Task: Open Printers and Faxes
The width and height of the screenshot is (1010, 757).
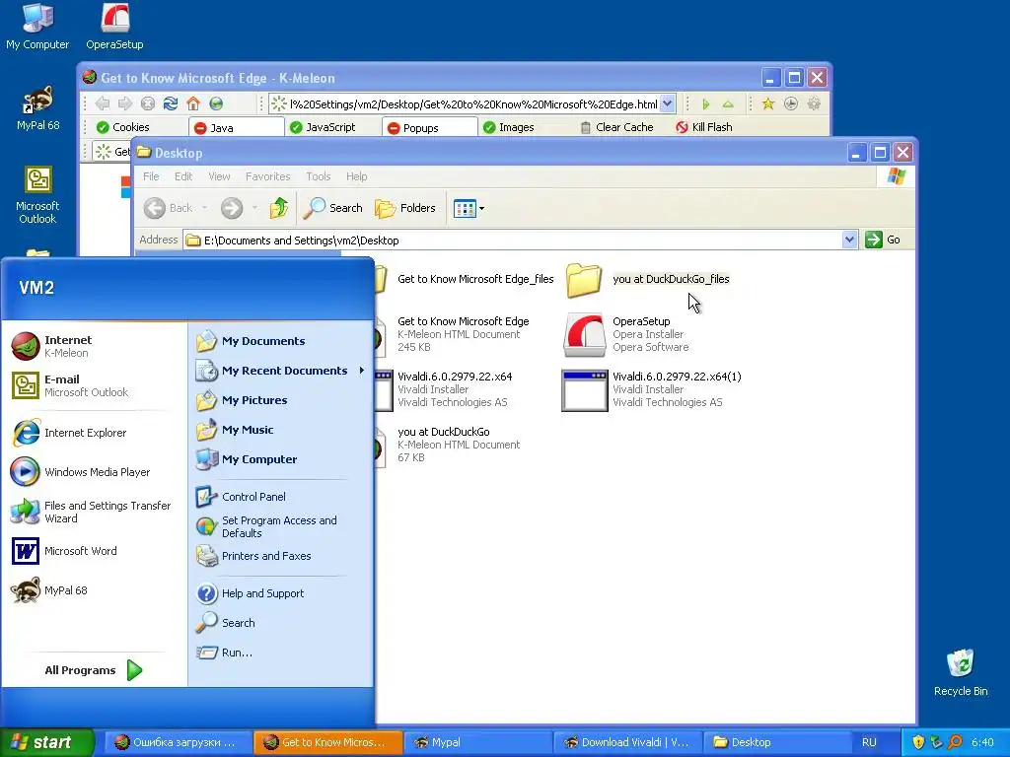Action: point(281,556)
